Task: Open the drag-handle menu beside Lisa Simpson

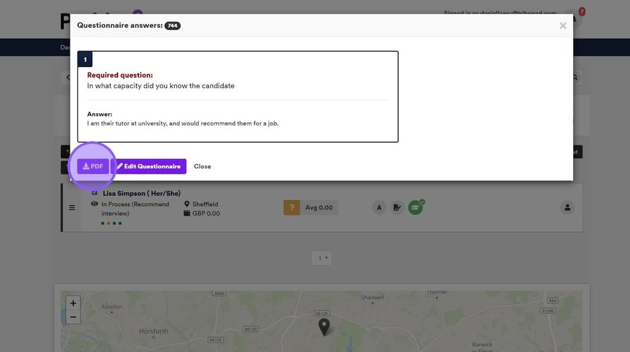Action: [72, 208]
